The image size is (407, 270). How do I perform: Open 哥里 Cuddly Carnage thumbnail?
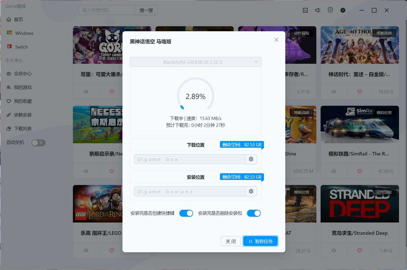[x=98, y=45]
